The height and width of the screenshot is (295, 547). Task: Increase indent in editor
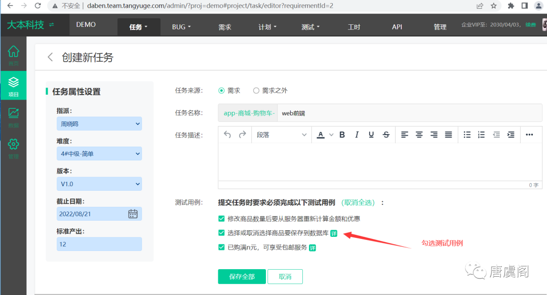(x=511, y=135)
